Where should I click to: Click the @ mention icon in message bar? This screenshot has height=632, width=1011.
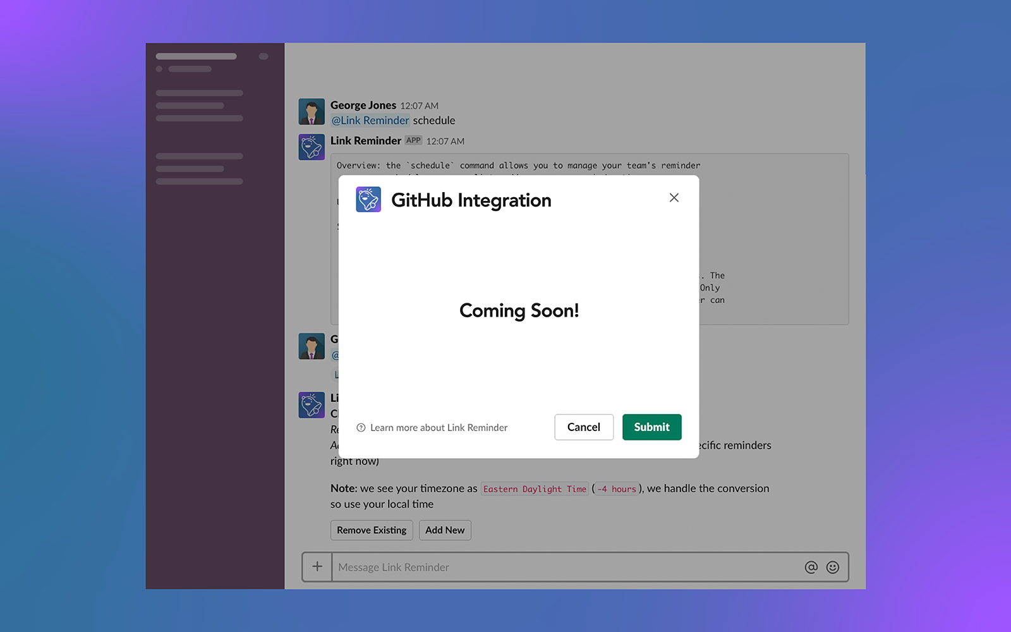coord(811,568)
